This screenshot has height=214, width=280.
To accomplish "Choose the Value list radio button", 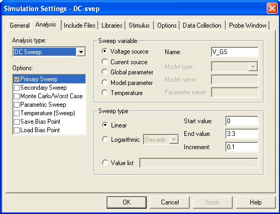I will [x=105, y=162].
